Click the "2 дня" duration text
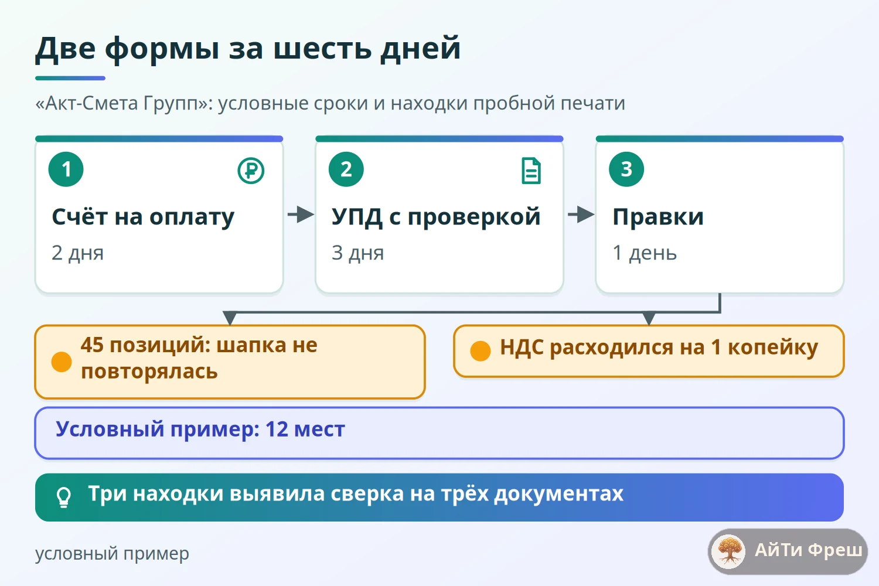 [77, 253]
